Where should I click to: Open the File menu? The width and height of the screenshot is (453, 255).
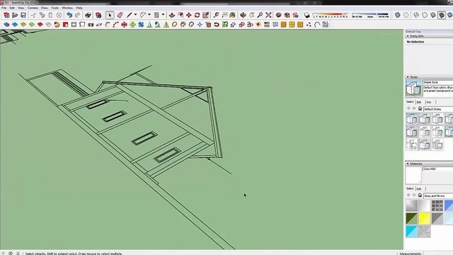pyautogui.click(x=4, y=8)
